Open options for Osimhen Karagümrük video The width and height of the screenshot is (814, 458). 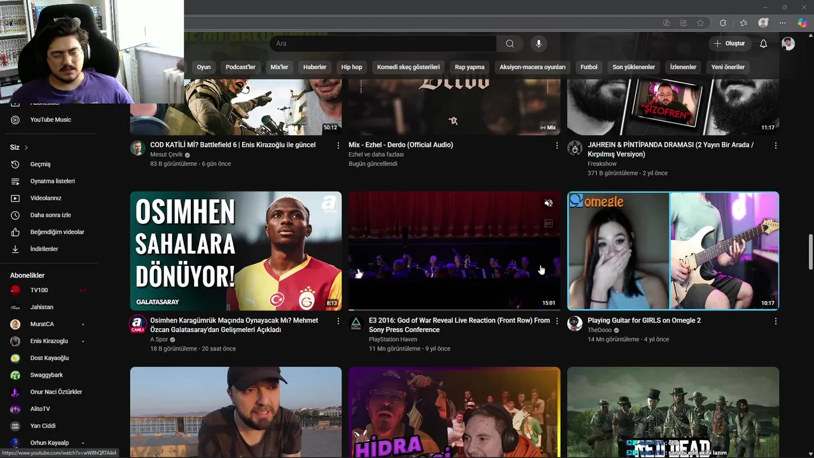point(338,321)
